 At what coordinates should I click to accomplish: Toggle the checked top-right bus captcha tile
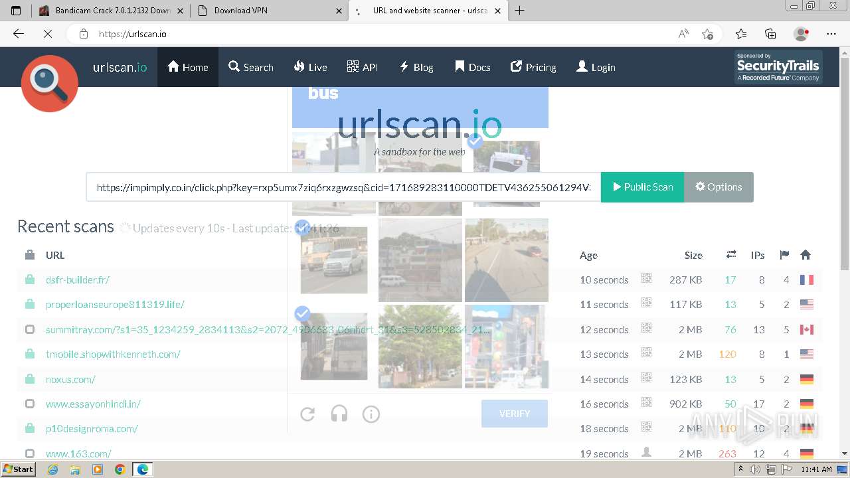506,173
